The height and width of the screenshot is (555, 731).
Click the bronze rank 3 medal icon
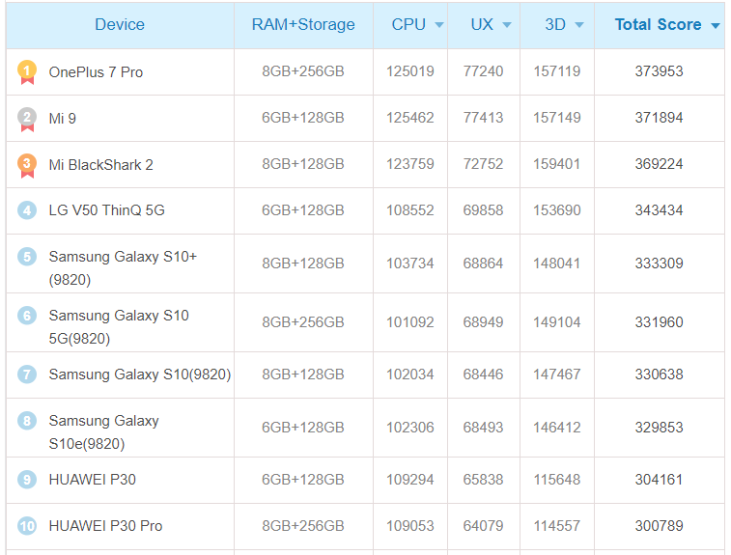27,165
